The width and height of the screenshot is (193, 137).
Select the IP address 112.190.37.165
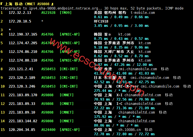(23, 34)
